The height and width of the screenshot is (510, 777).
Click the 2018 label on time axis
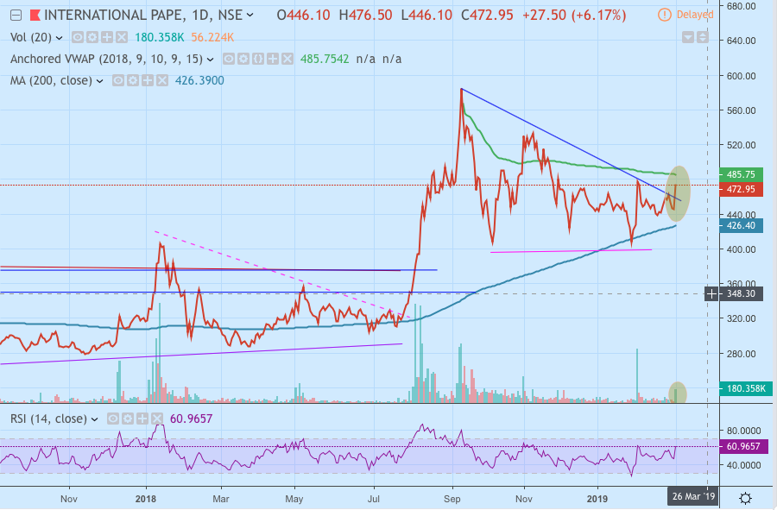[x=146, y=499]
